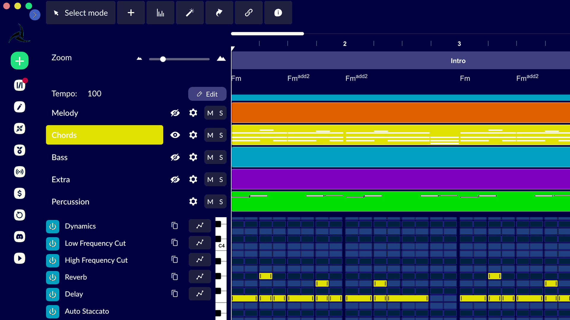The height and width of the screenshot is (320, 570).
Task: Solo the Chords track
Action: [221, 135]
